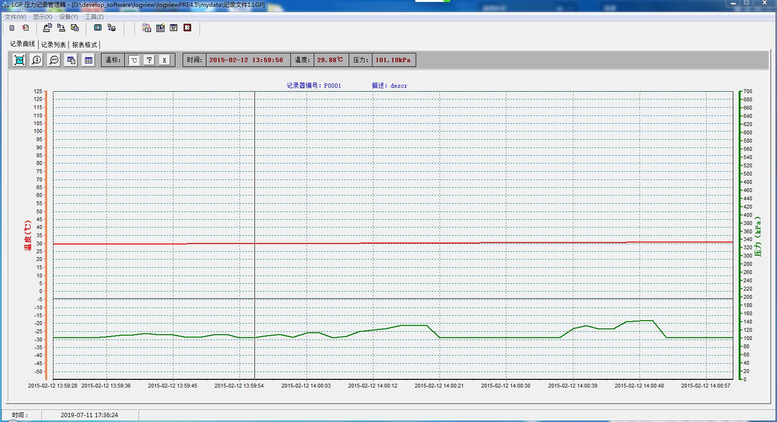Open the 显示(X) menu
Viewport: 777px width, 422px height.
(x=42, y=17)
